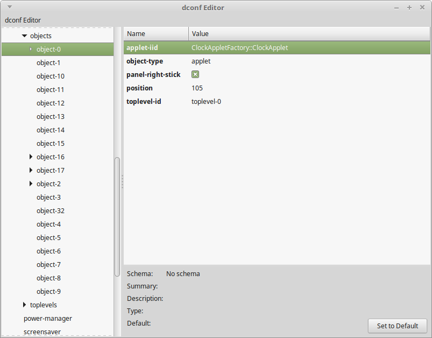
Task: Expand the object-2 tree node
Action: (x=31, y=184)
